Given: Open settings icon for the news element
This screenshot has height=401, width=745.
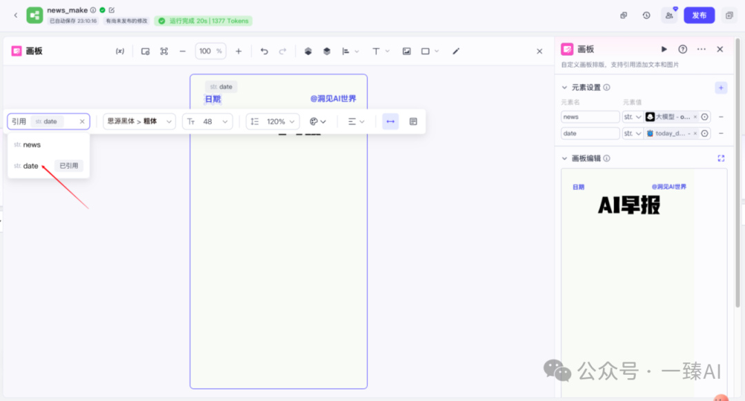Looking at the screenshot, I should (705, 116).
